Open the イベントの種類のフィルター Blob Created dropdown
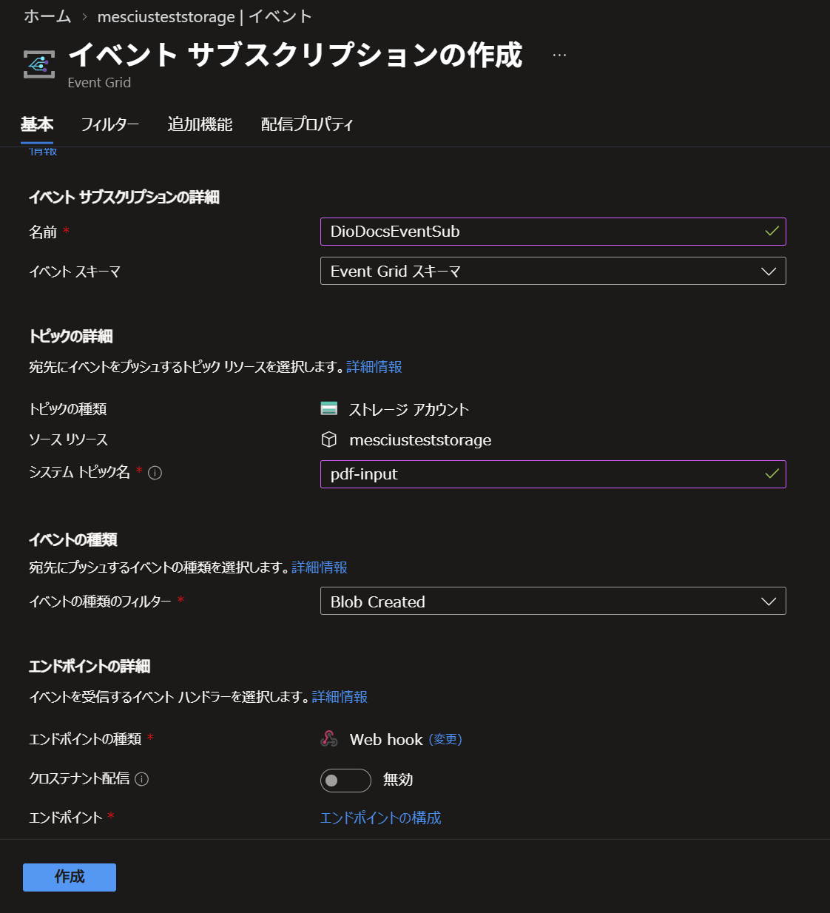The height and width of the screenshot is (913, 830). [x=553, y=601]
